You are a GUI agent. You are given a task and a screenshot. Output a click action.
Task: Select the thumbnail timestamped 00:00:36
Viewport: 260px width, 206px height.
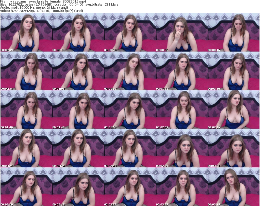point(182,32)
